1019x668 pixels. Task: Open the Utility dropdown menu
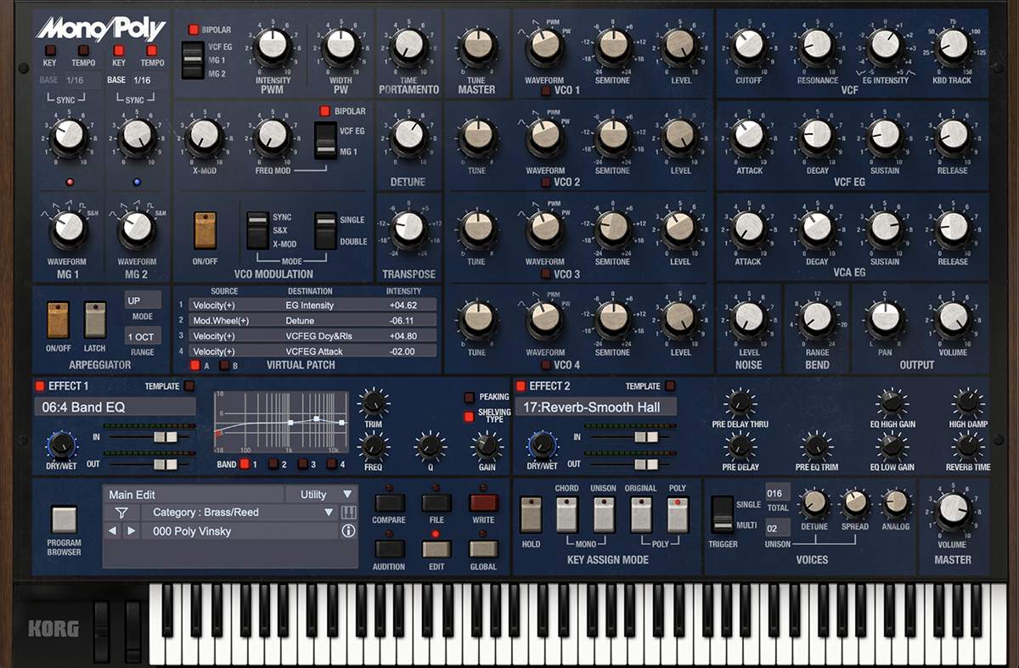point(324,494)
